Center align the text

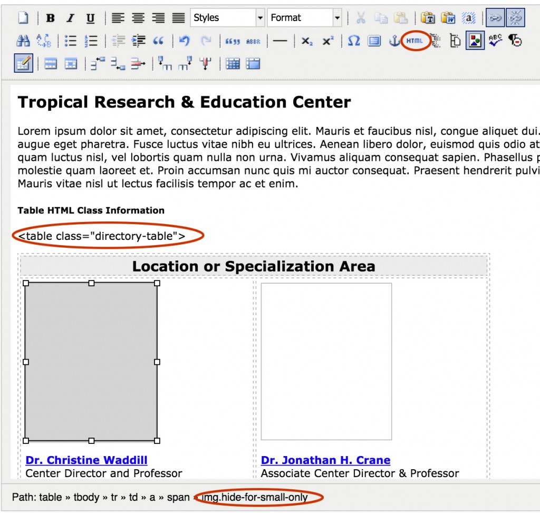pos(138,18)
